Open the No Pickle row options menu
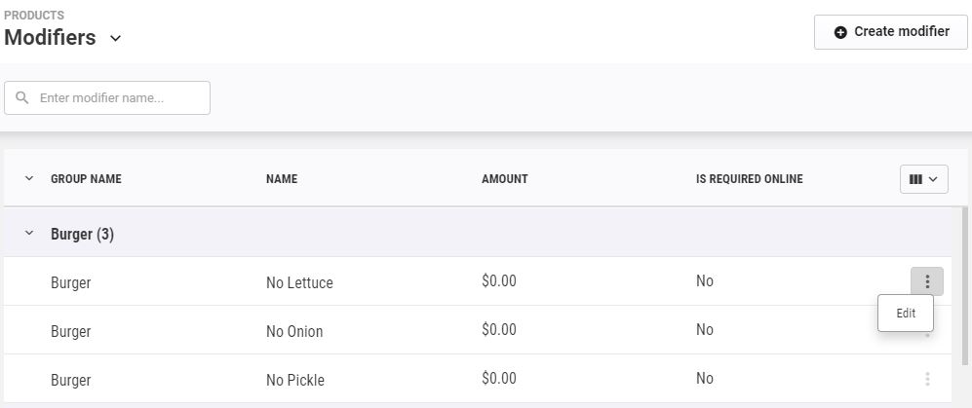 (x=927, y=379)
